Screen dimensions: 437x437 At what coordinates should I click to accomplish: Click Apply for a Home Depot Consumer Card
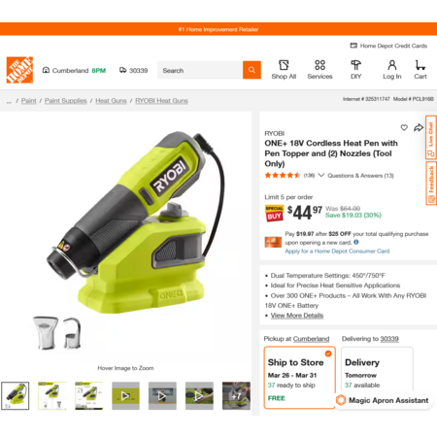pyautogui.click(x=337, y=252)
